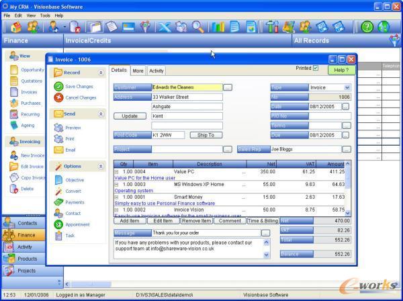Click the Ship To button

pos(206,135)
